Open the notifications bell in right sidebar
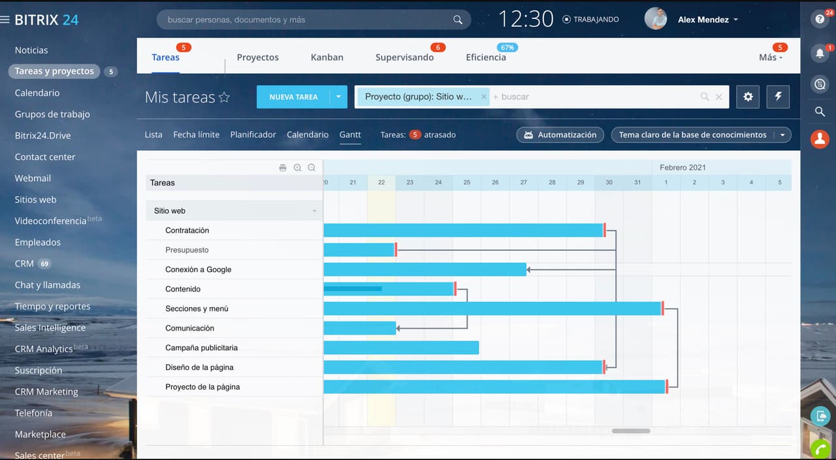Viewport: 836px width, 460px height. [x=820, y=53]
